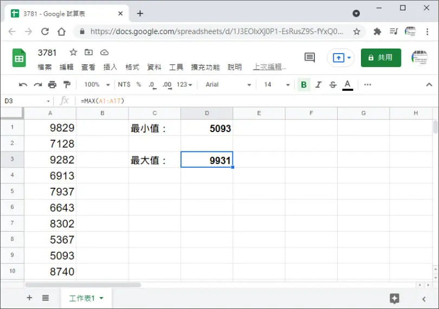Click the move to folder icon
This screenshot has width=439, height=309.
coord(88,52)
